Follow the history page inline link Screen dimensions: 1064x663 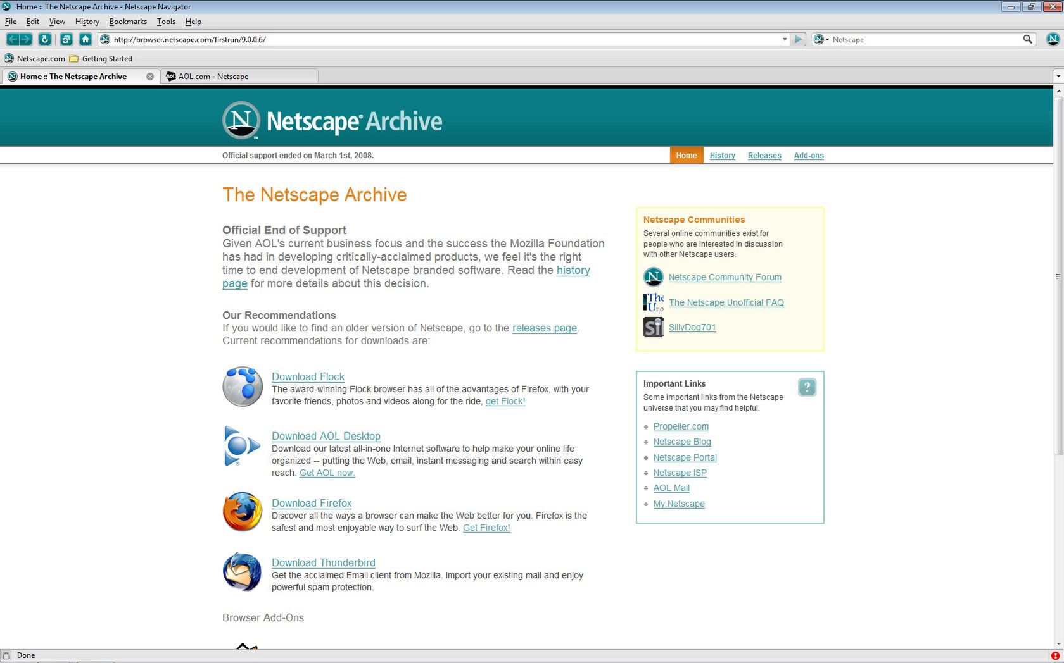point(573,270)
